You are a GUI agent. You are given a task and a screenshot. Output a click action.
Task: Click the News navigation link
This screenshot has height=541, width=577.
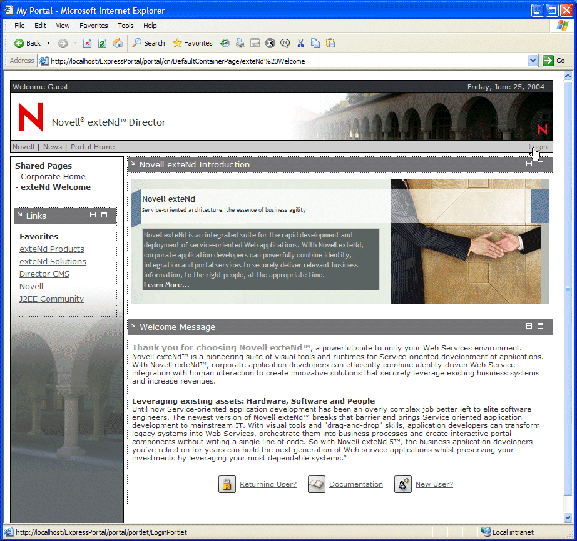coord(52,147)
